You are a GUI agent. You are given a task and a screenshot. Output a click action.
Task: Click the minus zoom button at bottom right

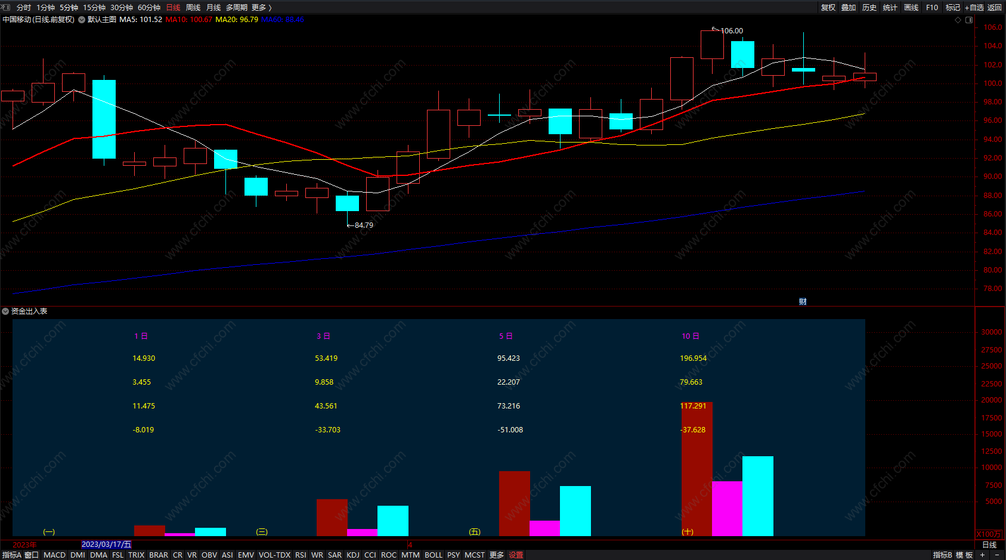996,555
